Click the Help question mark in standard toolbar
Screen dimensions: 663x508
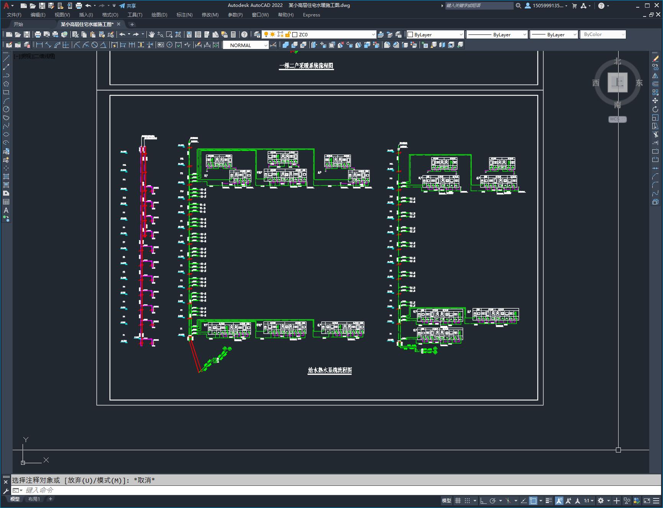pyautogui.click(x=244, y=34)
